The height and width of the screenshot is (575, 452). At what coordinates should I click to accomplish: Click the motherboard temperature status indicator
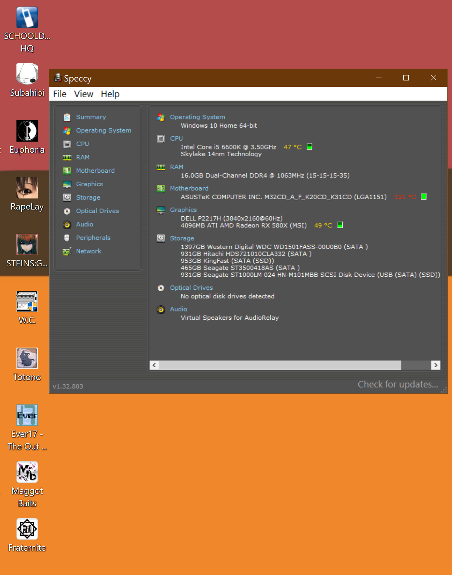click(x=424, y=197)
